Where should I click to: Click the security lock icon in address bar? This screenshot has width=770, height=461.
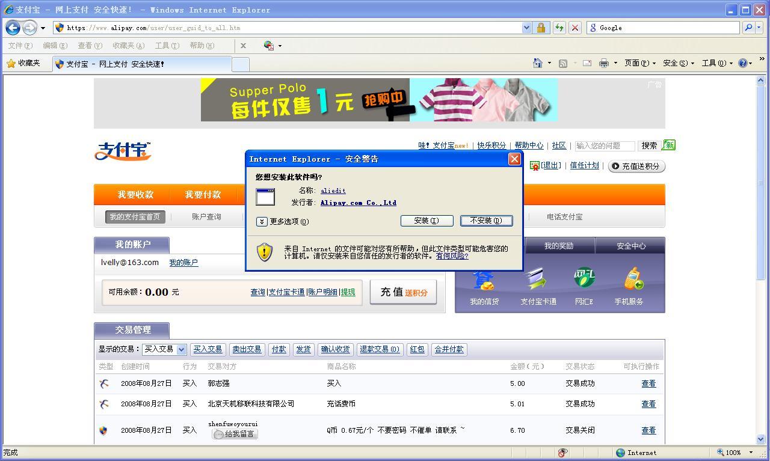[x=541, y=28]
